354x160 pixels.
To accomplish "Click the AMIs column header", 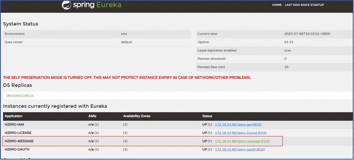I will pyautogui.click(x=92, y=116).
